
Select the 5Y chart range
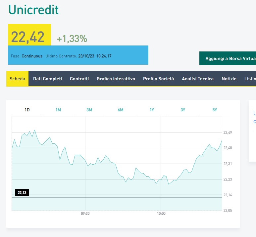click(215, 110)
